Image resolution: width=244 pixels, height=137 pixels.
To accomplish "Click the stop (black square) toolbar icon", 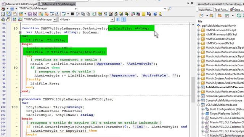I will click(x=72, y=14).
